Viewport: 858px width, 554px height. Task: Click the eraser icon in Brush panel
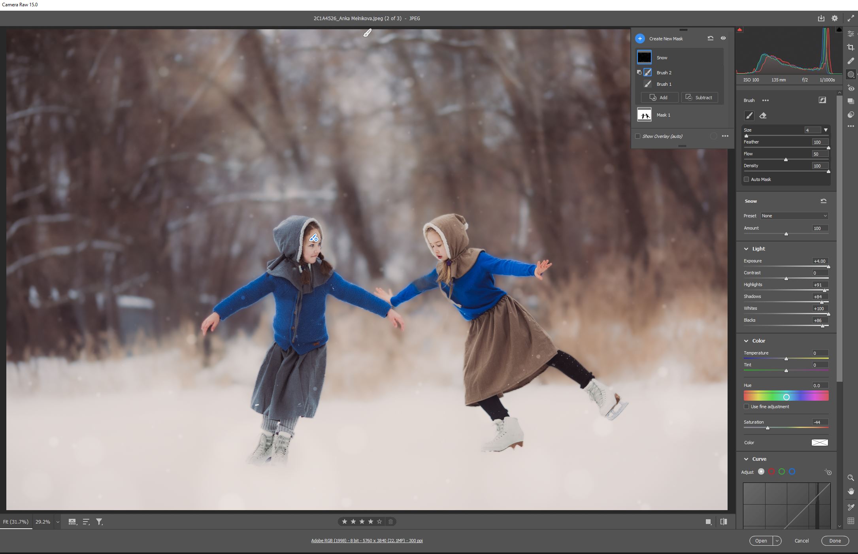763,116
